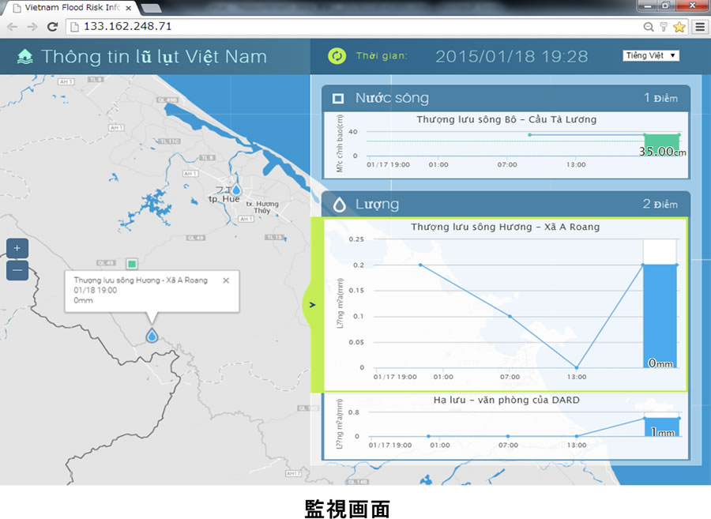The height and width of the screenshot is (519, 711).
Task: Click the rain drop marker near tp. Huế
Action: [235, 190]
